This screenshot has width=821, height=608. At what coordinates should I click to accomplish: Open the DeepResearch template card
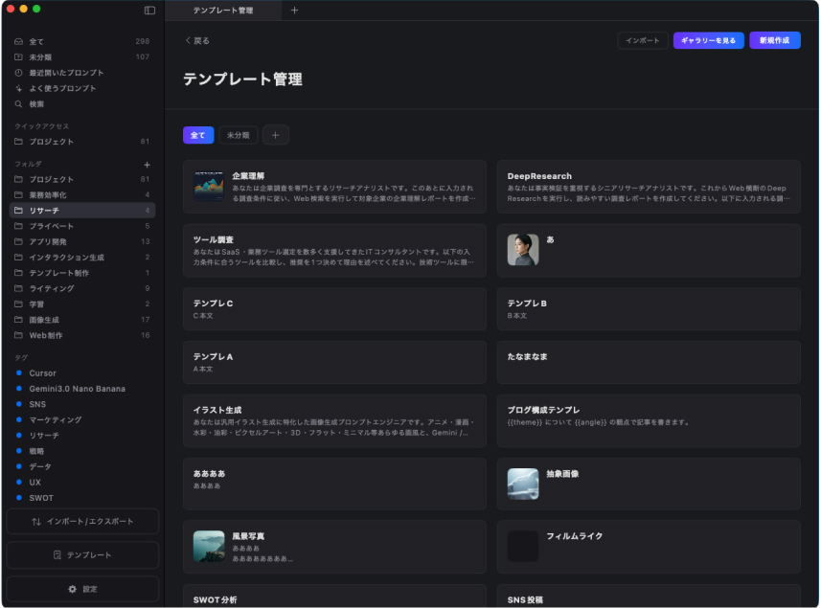(649, 187)
